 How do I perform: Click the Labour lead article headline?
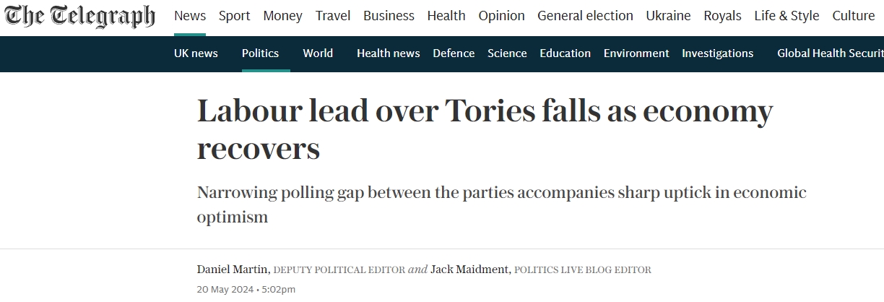pos(485,130)
